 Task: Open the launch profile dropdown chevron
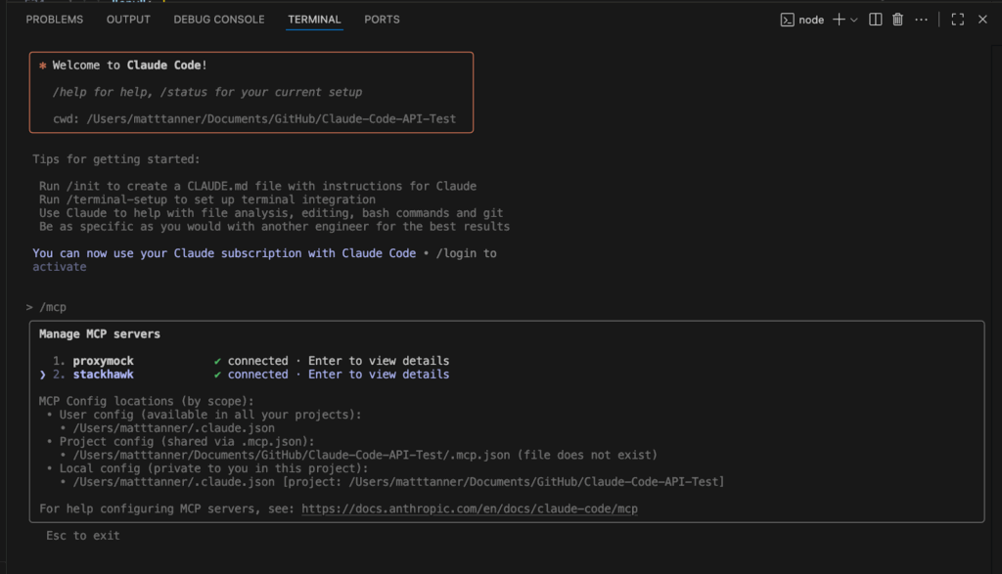coord(854,20)
